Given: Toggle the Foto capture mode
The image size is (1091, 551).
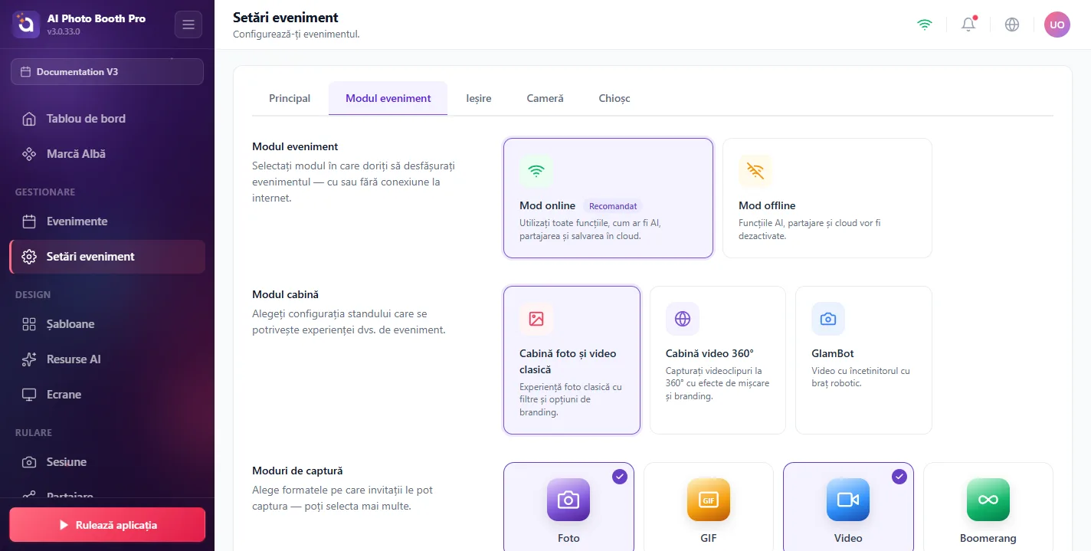Looking at the screenshot, I should pyautogui.click(x=568, y=507).
